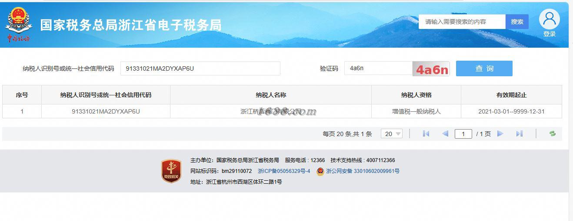Select table cell 91331021MA2DYXAP6U
573x221 pixels.
pyautogui.click(x=106, y=111)
